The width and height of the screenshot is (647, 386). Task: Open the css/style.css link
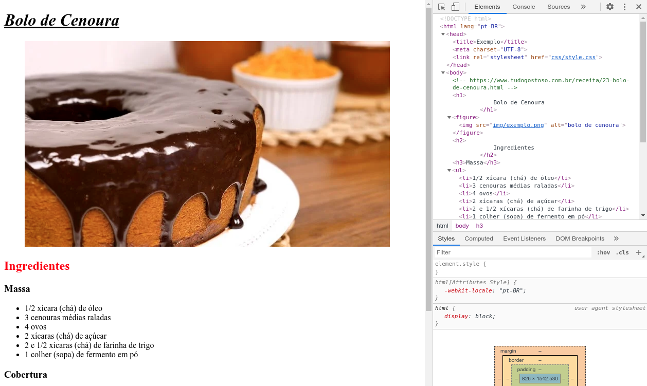point(573,58)
